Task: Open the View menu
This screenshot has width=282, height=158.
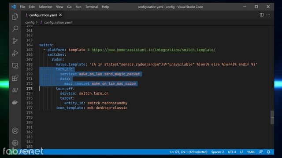Action: click(59, 7)
